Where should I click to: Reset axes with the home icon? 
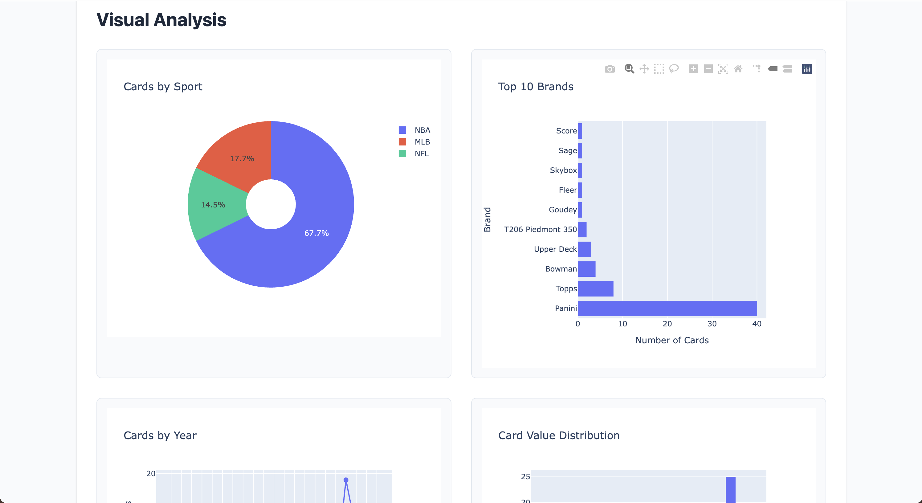738,69
